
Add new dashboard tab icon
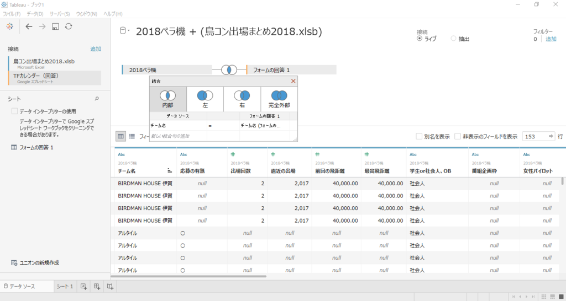pyautogui.click(x=97, y=287)
